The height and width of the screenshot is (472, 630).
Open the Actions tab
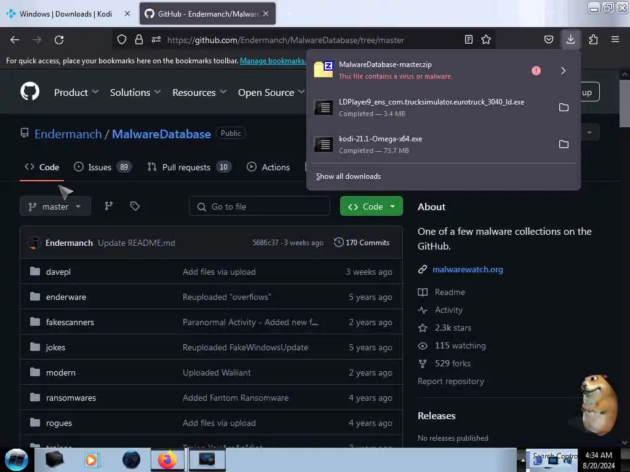(268, 167)
